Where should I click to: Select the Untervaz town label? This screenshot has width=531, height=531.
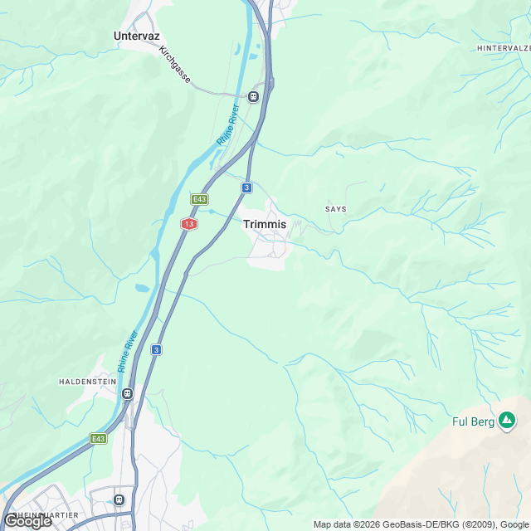pyautogui.click(x=136, y=36)
